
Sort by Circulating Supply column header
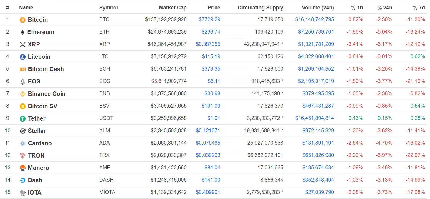click(x=260, y=8)
